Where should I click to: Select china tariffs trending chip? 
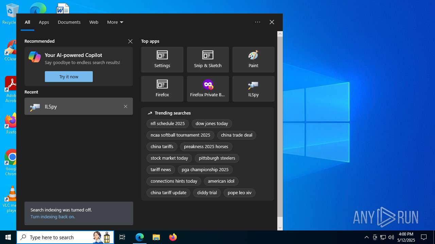pyautogui.click(x=162, y=147)
